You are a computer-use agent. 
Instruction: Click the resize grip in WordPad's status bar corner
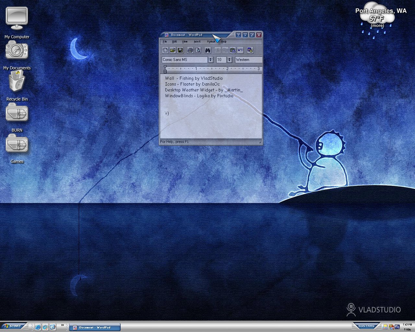(260, 142)
